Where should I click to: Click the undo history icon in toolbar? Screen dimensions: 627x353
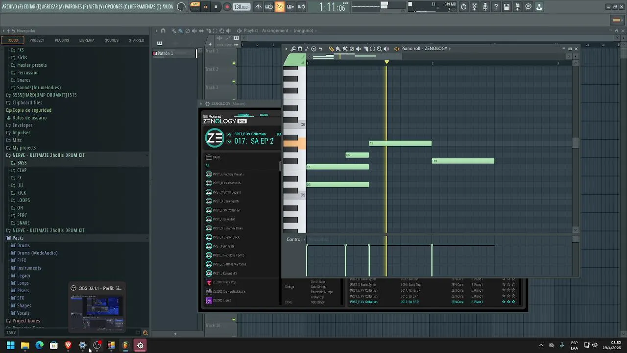463,7
